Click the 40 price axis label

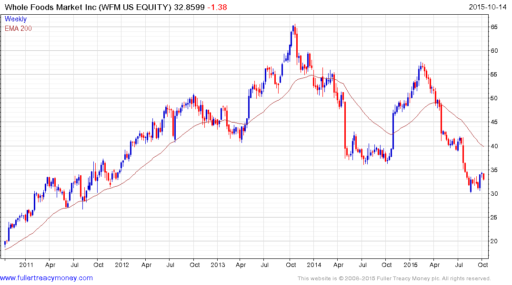pos(494,146)
